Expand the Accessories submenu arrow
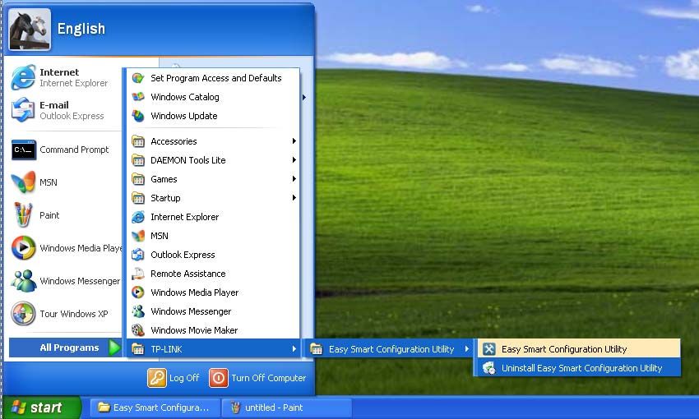699x419 pixels. tap(294, 141)
